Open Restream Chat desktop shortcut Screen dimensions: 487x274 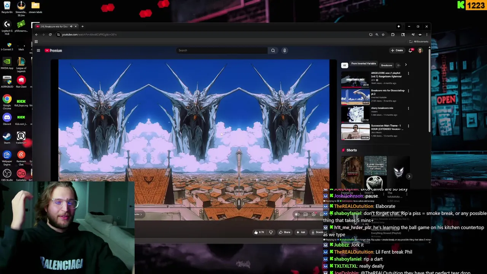tap(21, 158)
